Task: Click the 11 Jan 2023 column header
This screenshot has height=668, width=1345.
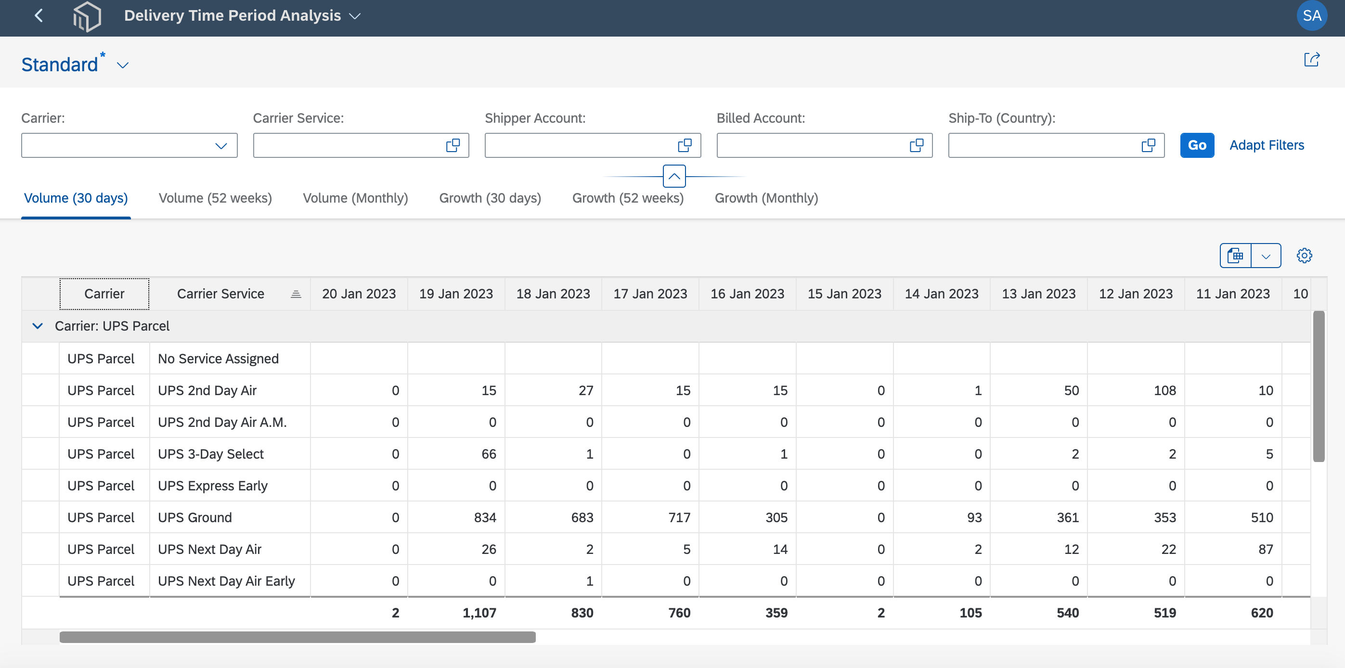Action: click(x=1233, y=294)
